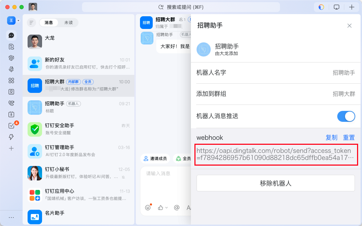
Task: Click 重置 to reset the webhook
Action: pyautogui.click(x=349, y=138)
